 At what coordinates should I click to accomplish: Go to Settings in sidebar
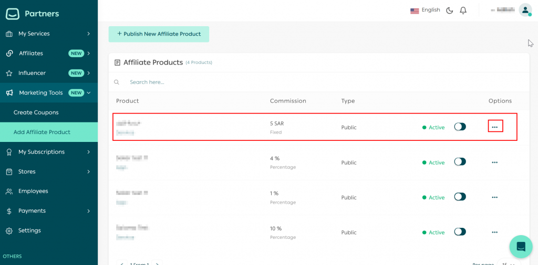(x=29, y=230)
